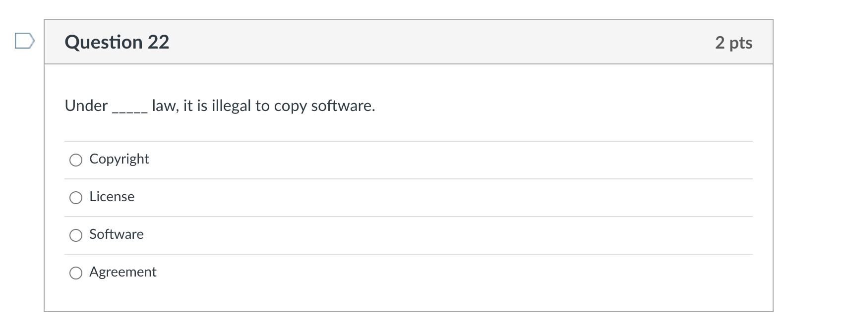Click the License answer label text
The image size is (847, 334).
click(112, 197)
